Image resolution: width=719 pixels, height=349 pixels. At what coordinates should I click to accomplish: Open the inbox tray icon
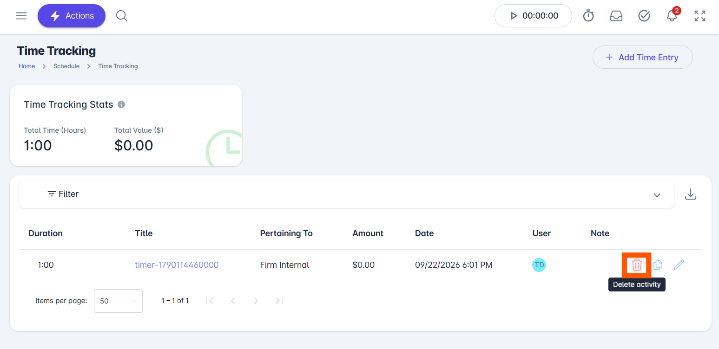616,16
